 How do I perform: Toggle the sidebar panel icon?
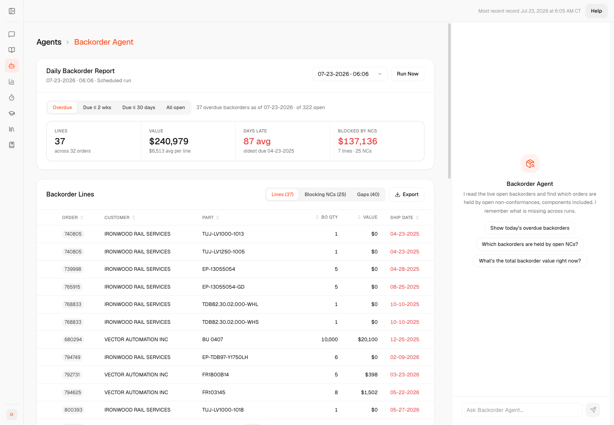click(x=12, y=11)
